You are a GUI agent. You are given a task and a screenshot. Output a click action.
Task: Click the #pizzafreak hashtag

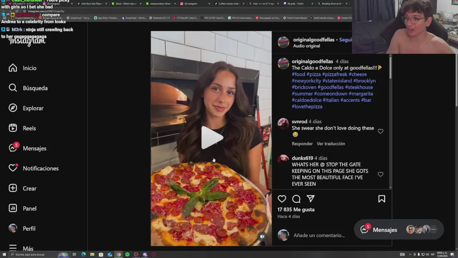tap(335, 74)
